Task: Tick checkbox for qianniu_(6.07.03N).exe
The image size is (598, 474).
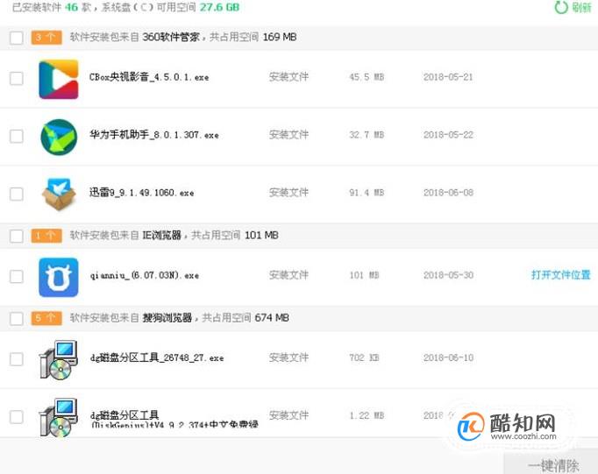Action: click(17, 276)
